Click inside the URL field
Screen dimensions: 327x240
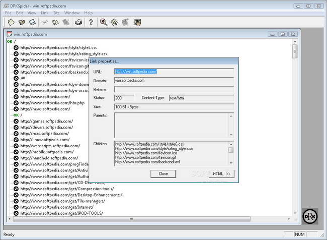click(174, 72)
